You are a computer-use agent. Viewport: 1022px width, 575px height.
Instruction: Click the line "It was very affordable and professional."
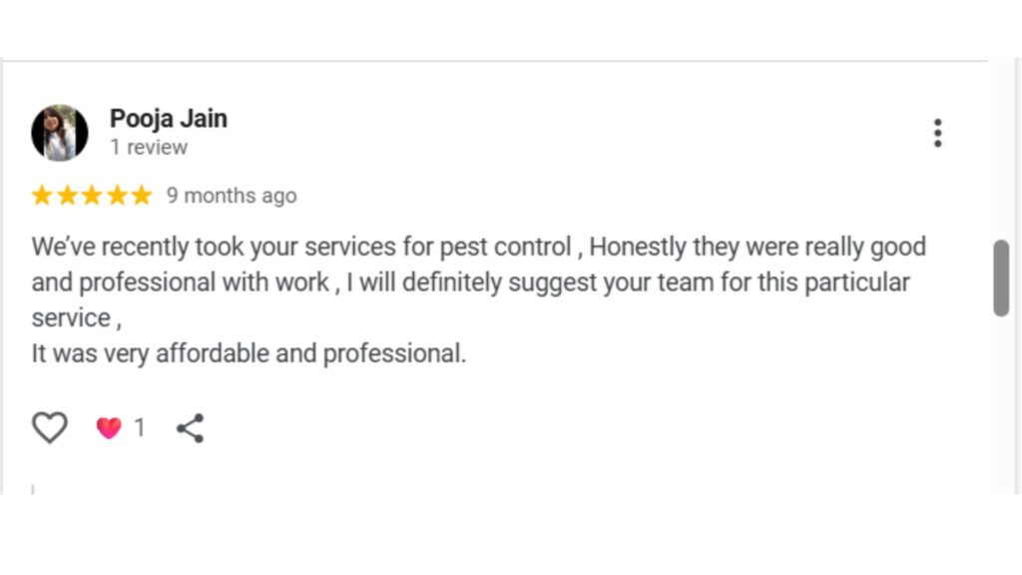tap(249, 354)
